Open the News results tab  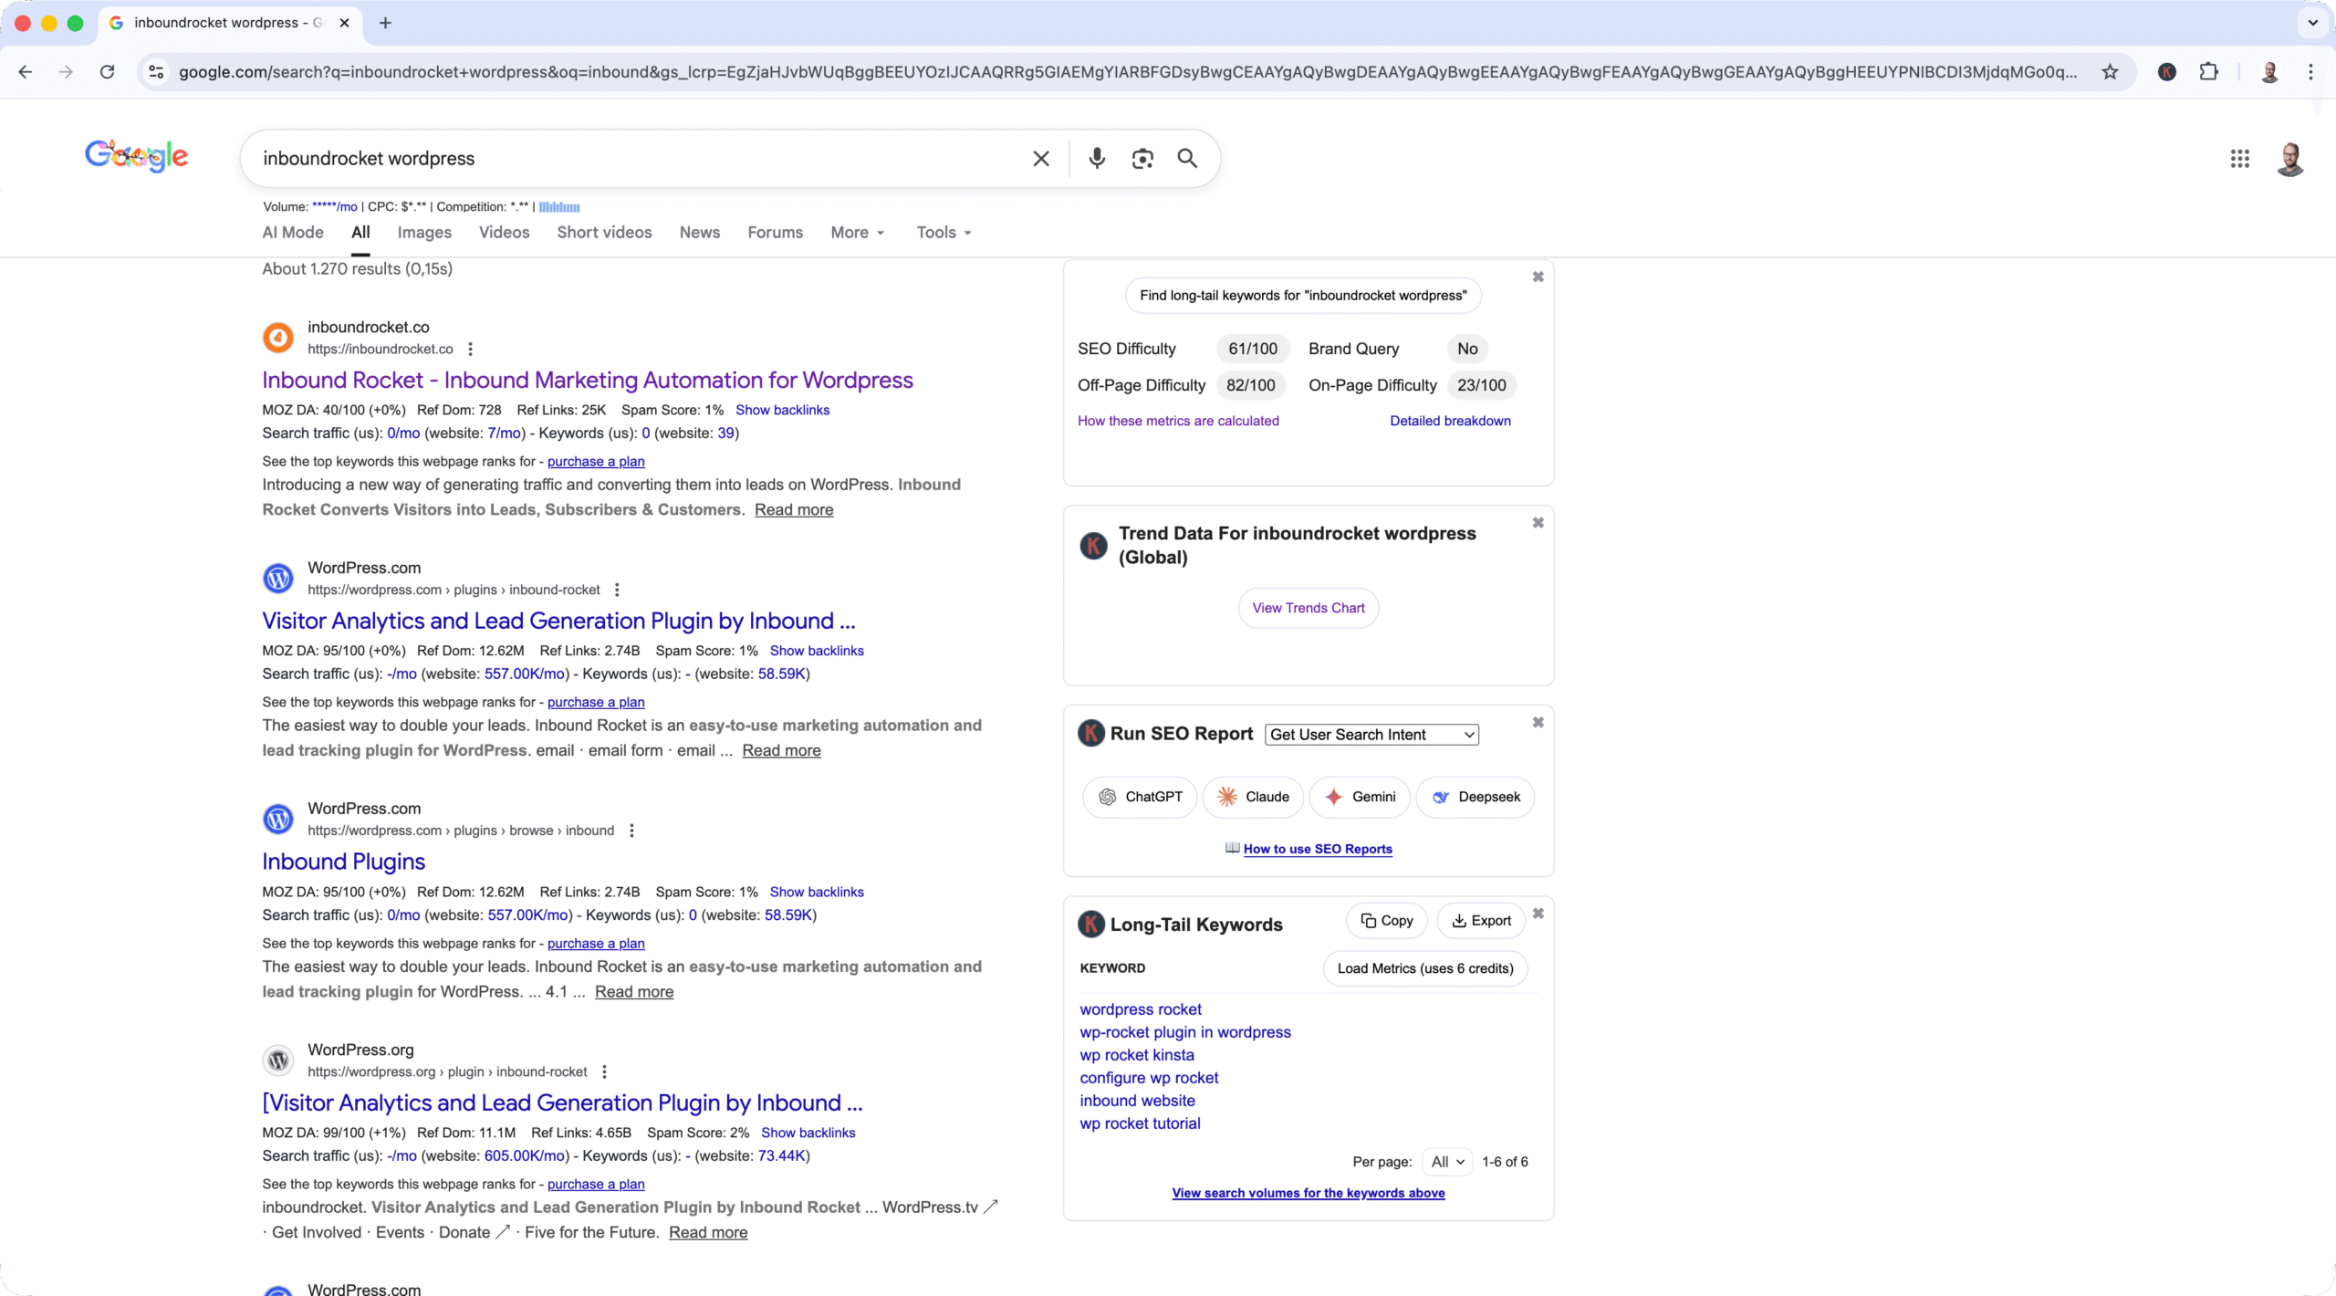pyautogui.click(x=698, y=233)
